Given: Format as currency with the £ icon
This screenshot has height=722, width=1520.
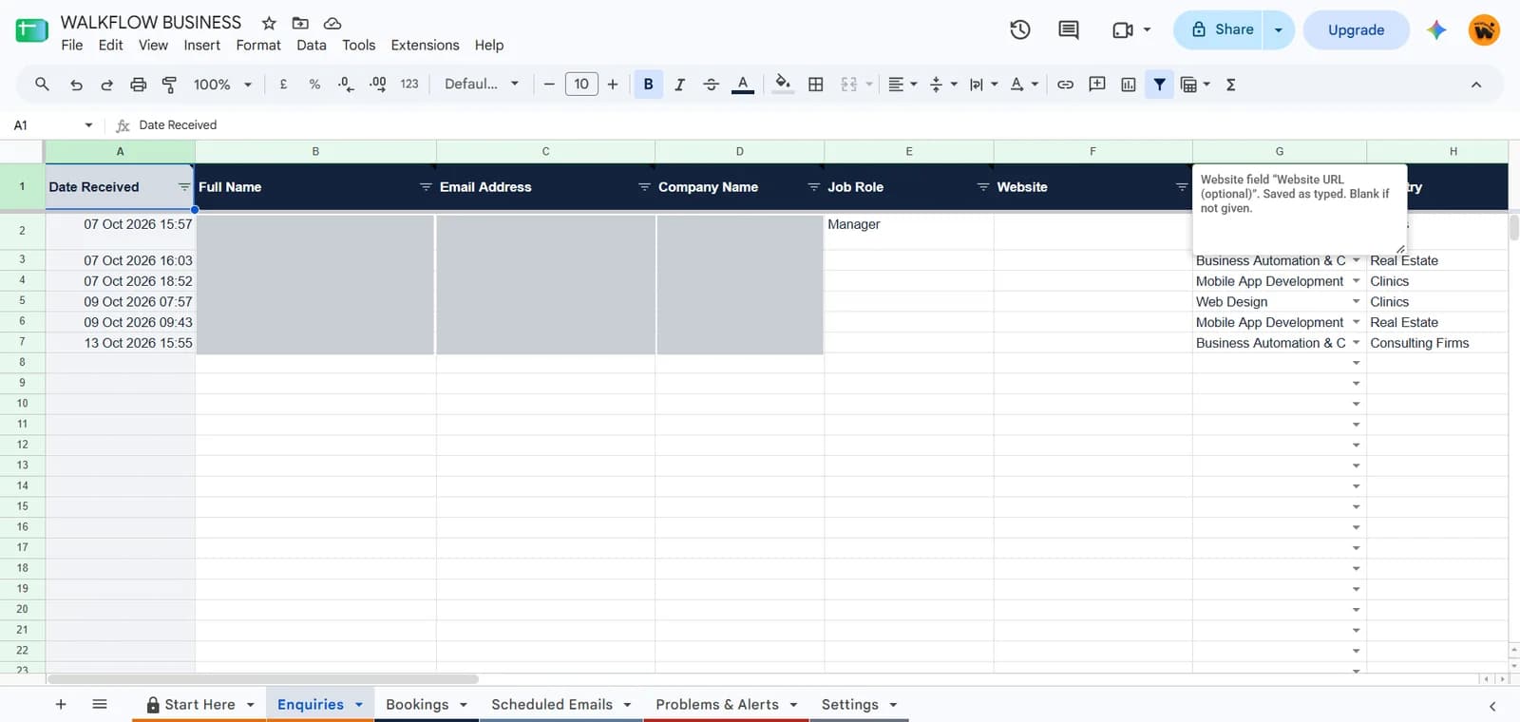Looking at the screenshot, I should 283,84.
